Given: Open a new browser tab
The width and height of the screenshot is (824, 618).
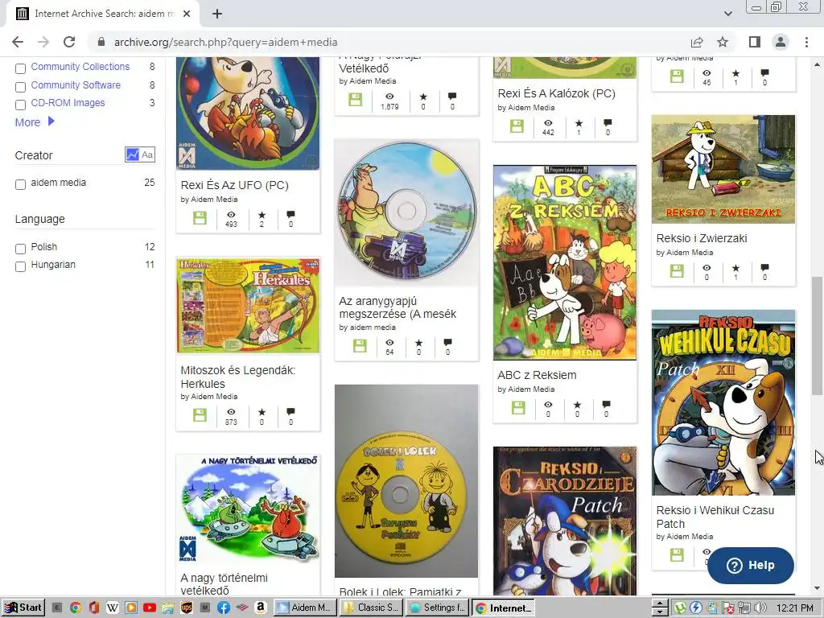Looking at the screenshot, I should (x=217, y=14).
